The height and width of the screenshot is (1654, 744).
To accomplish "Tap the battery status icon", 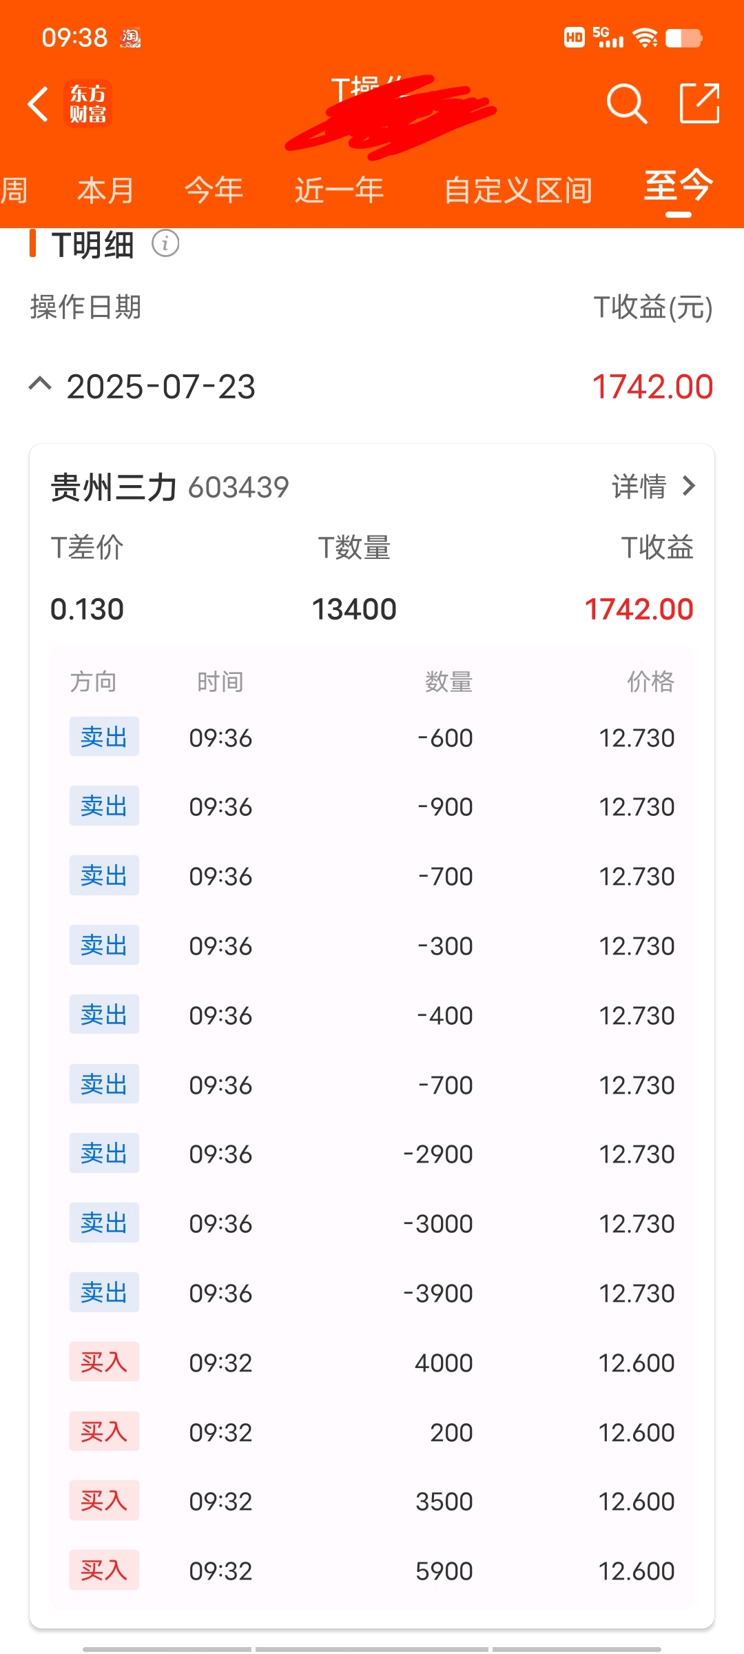I will pos(683,37).
